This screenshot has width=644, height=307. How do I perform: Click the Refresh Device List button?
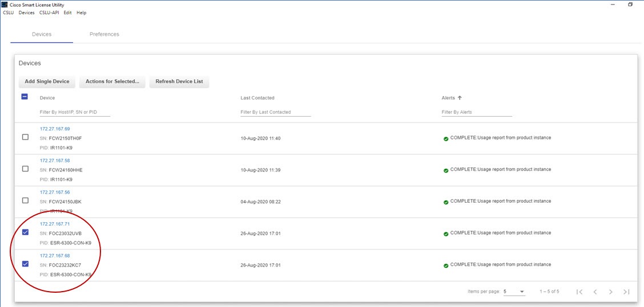(x=179, y=81)
